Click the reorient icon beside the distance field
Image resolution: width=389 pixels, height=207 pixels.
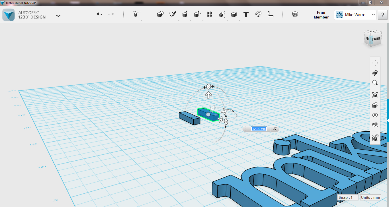pos(275,129)
